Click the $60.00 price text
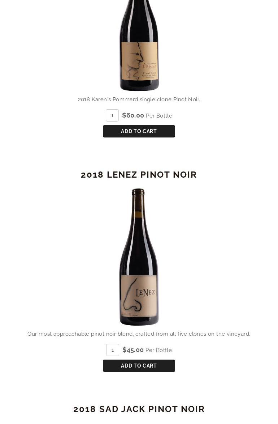 point(133,115)
